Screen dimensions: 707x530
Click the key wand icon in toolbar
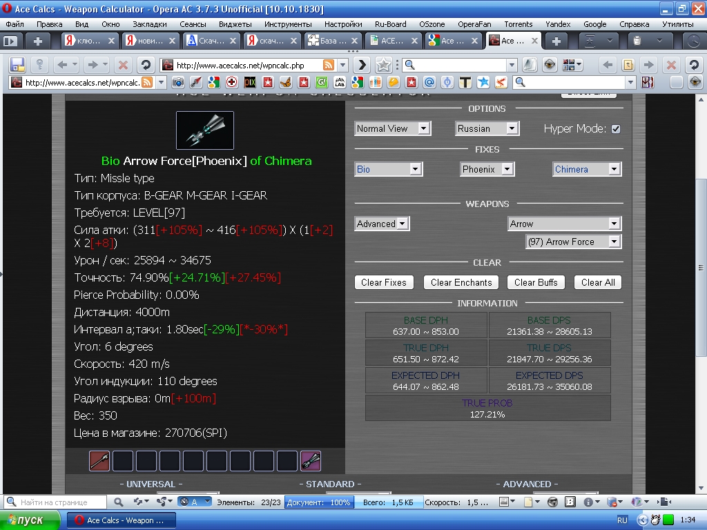coord(39,65)
